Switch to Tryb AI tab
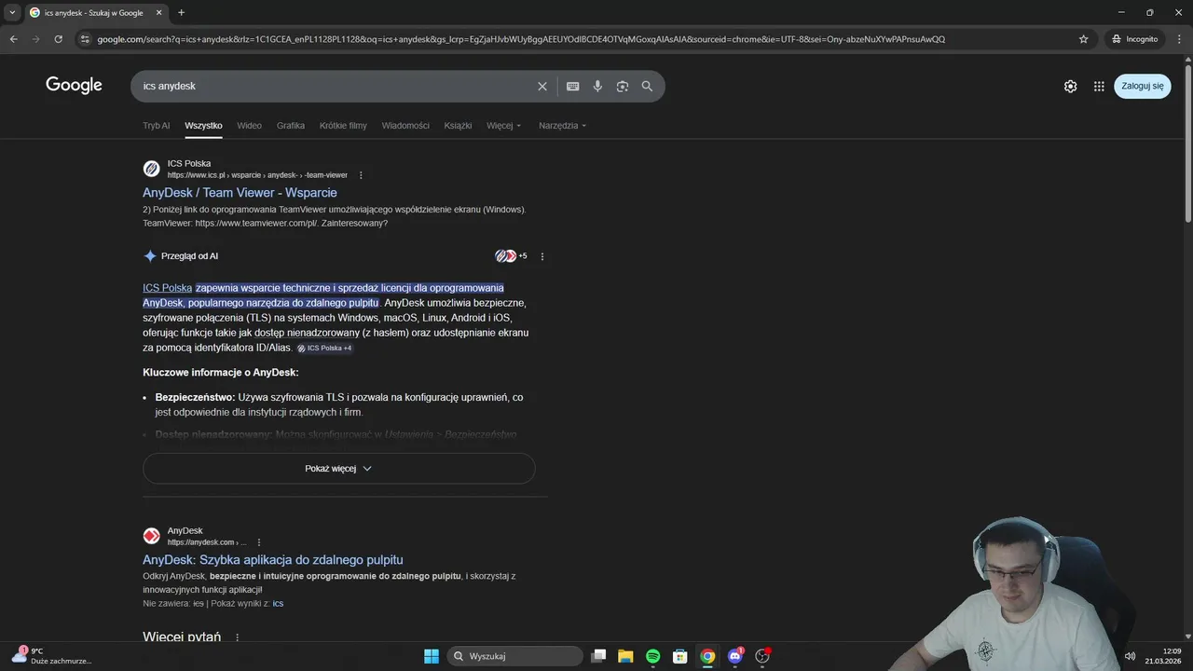1193x671 pixels. pyautogui.click(x=157, y=126)
